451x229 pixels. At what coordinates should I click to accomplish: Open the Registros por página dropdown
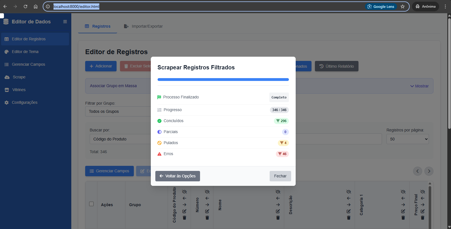click(407, 139)
